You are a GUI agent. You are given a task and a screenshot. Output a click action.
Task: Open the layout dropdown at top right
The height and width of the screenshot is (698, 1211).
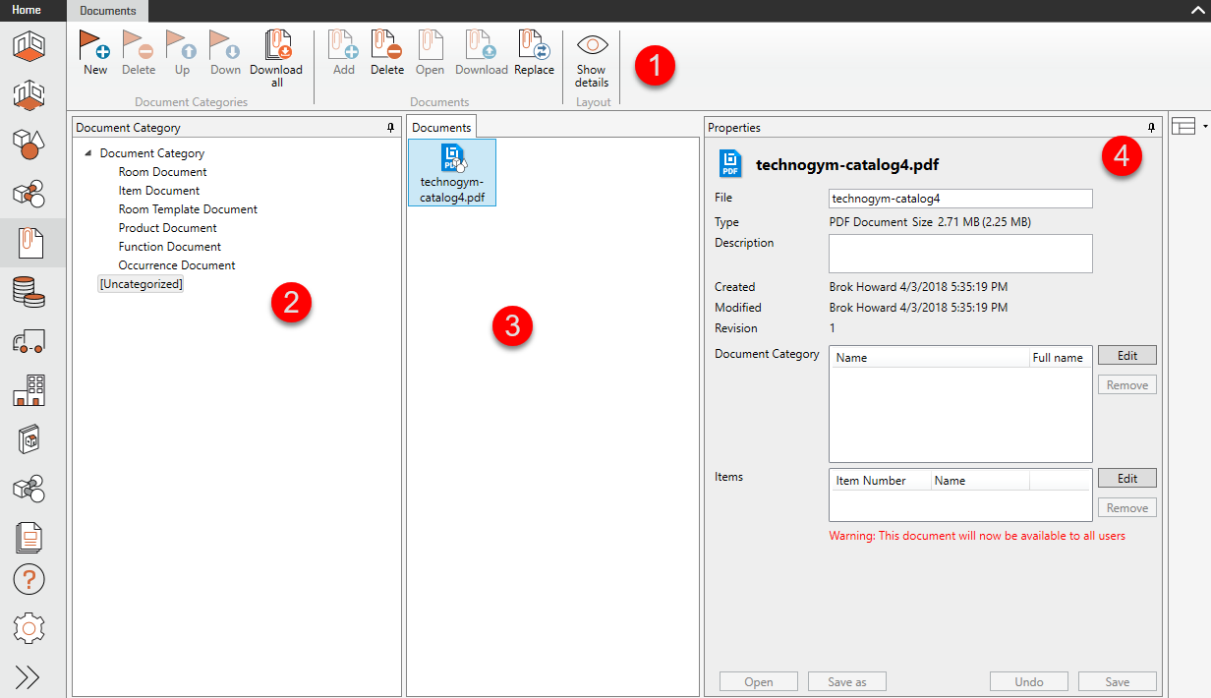(x=1189, y=126)
